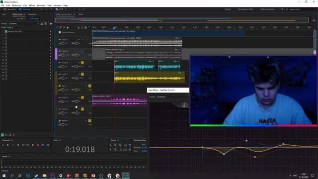Expand the Bus A track arrow
Screen dimensions: 318x179
point(60,86)
